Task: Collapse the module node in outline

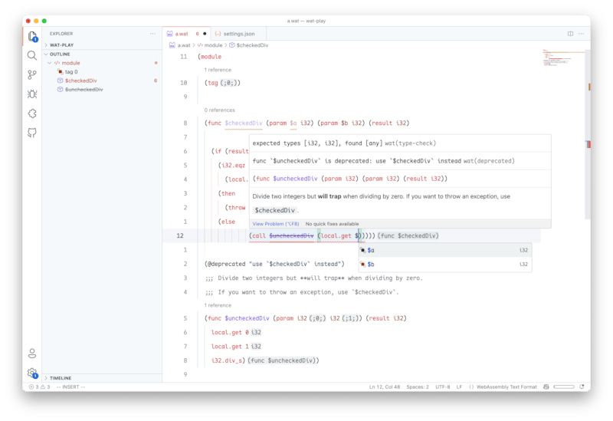Action: pos(49,63)
